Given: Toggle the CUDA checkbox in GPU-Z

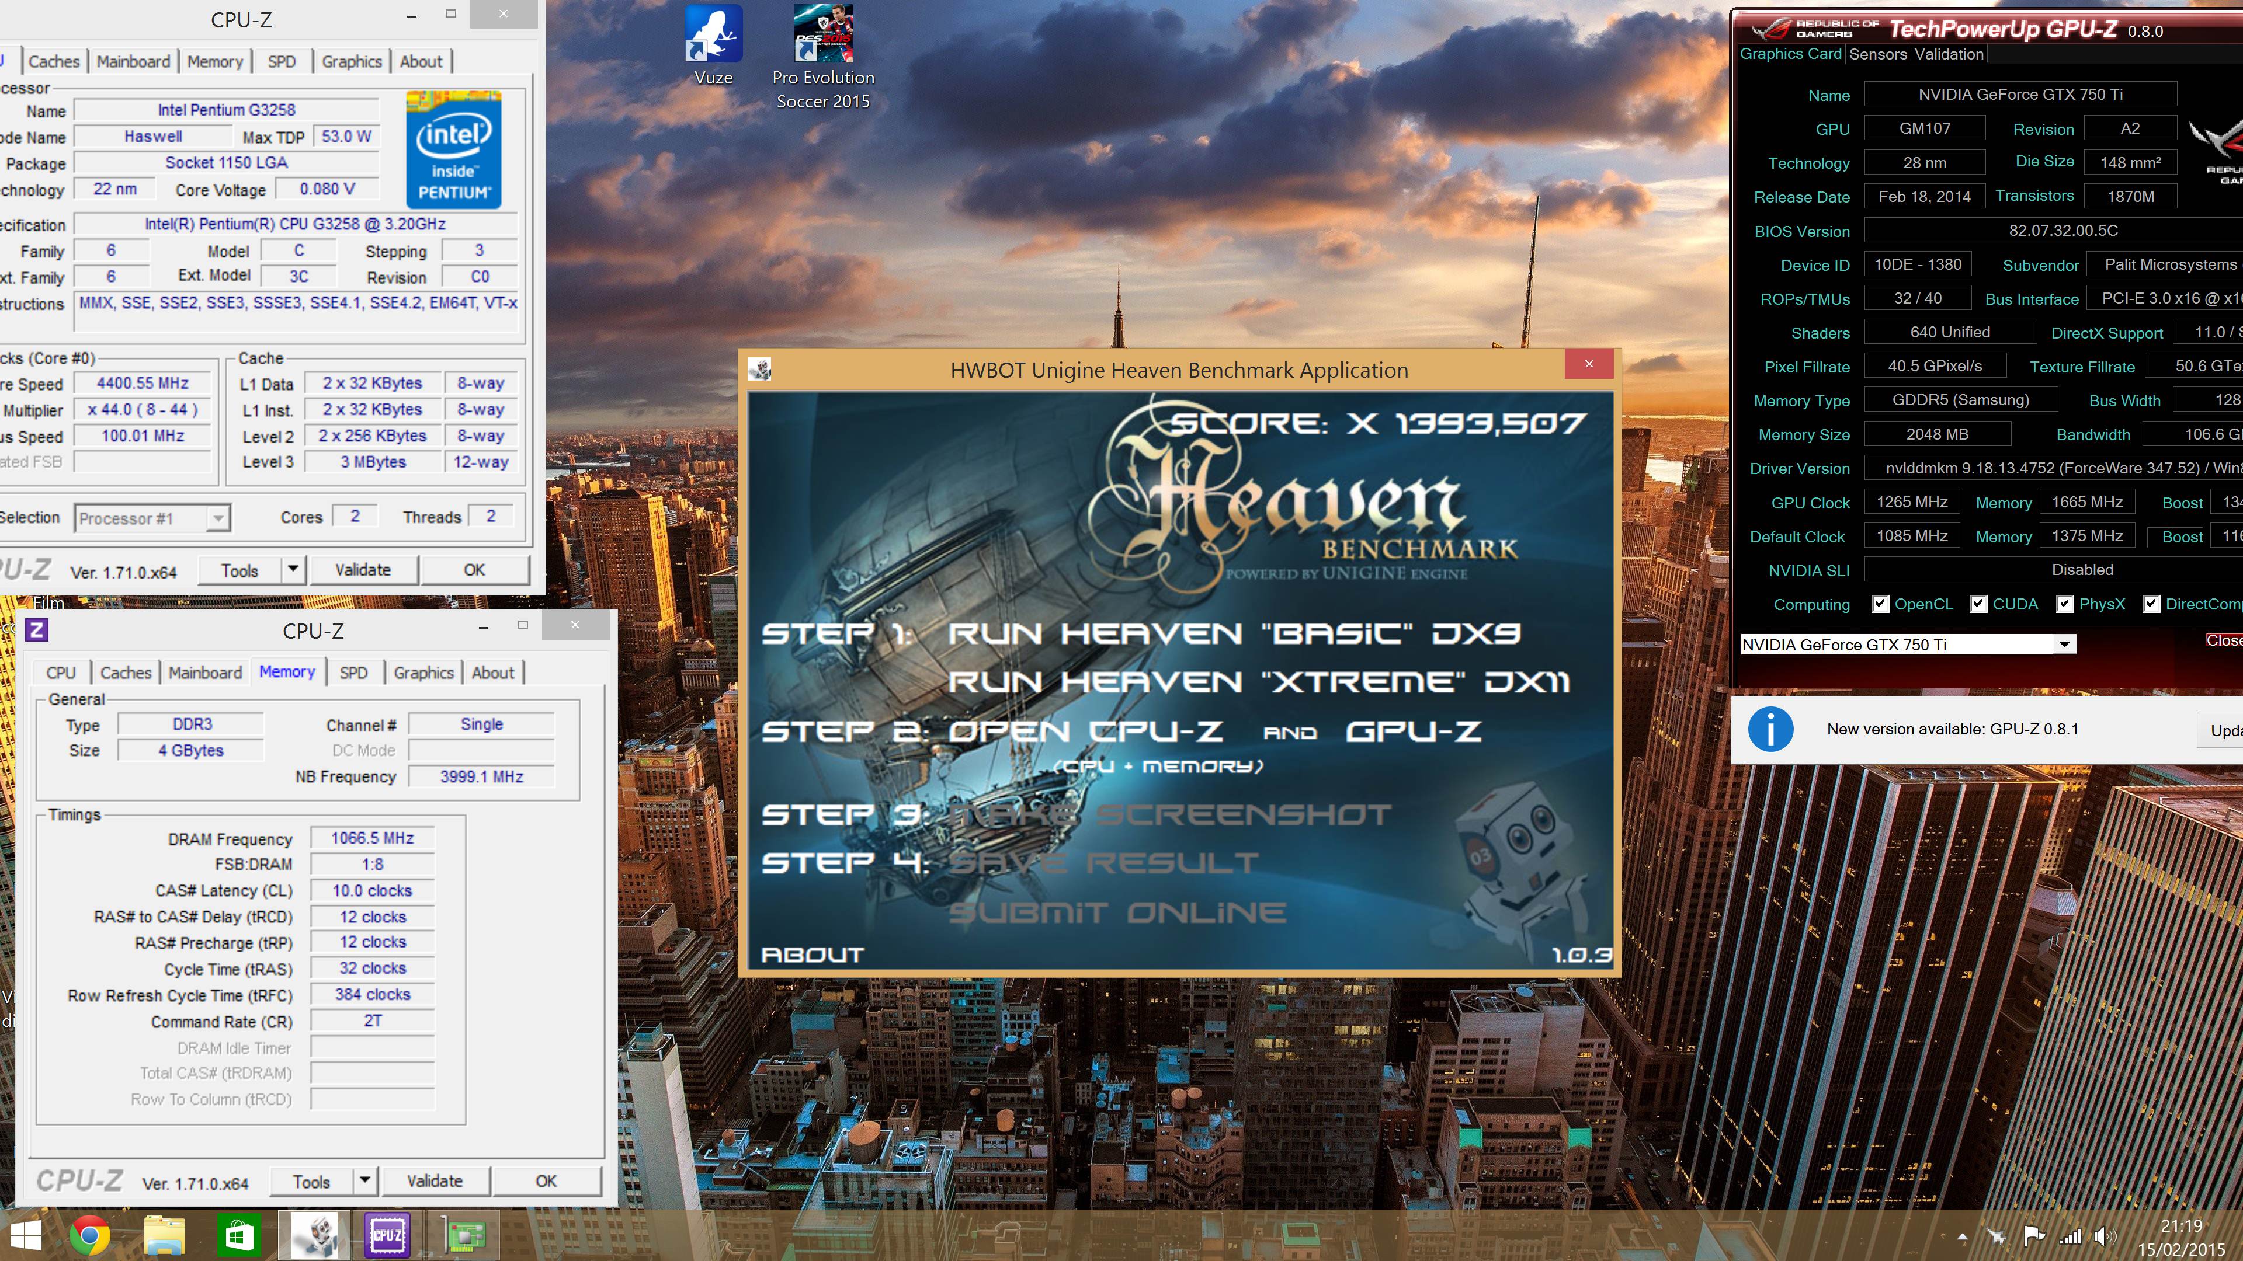Looking at the screenshot, I should pyautogui.click(x=1978, y=604).
